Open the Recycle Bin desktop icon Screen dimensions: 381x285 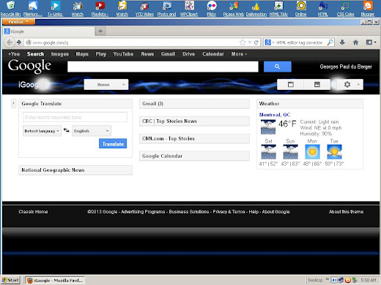point(10,8)
